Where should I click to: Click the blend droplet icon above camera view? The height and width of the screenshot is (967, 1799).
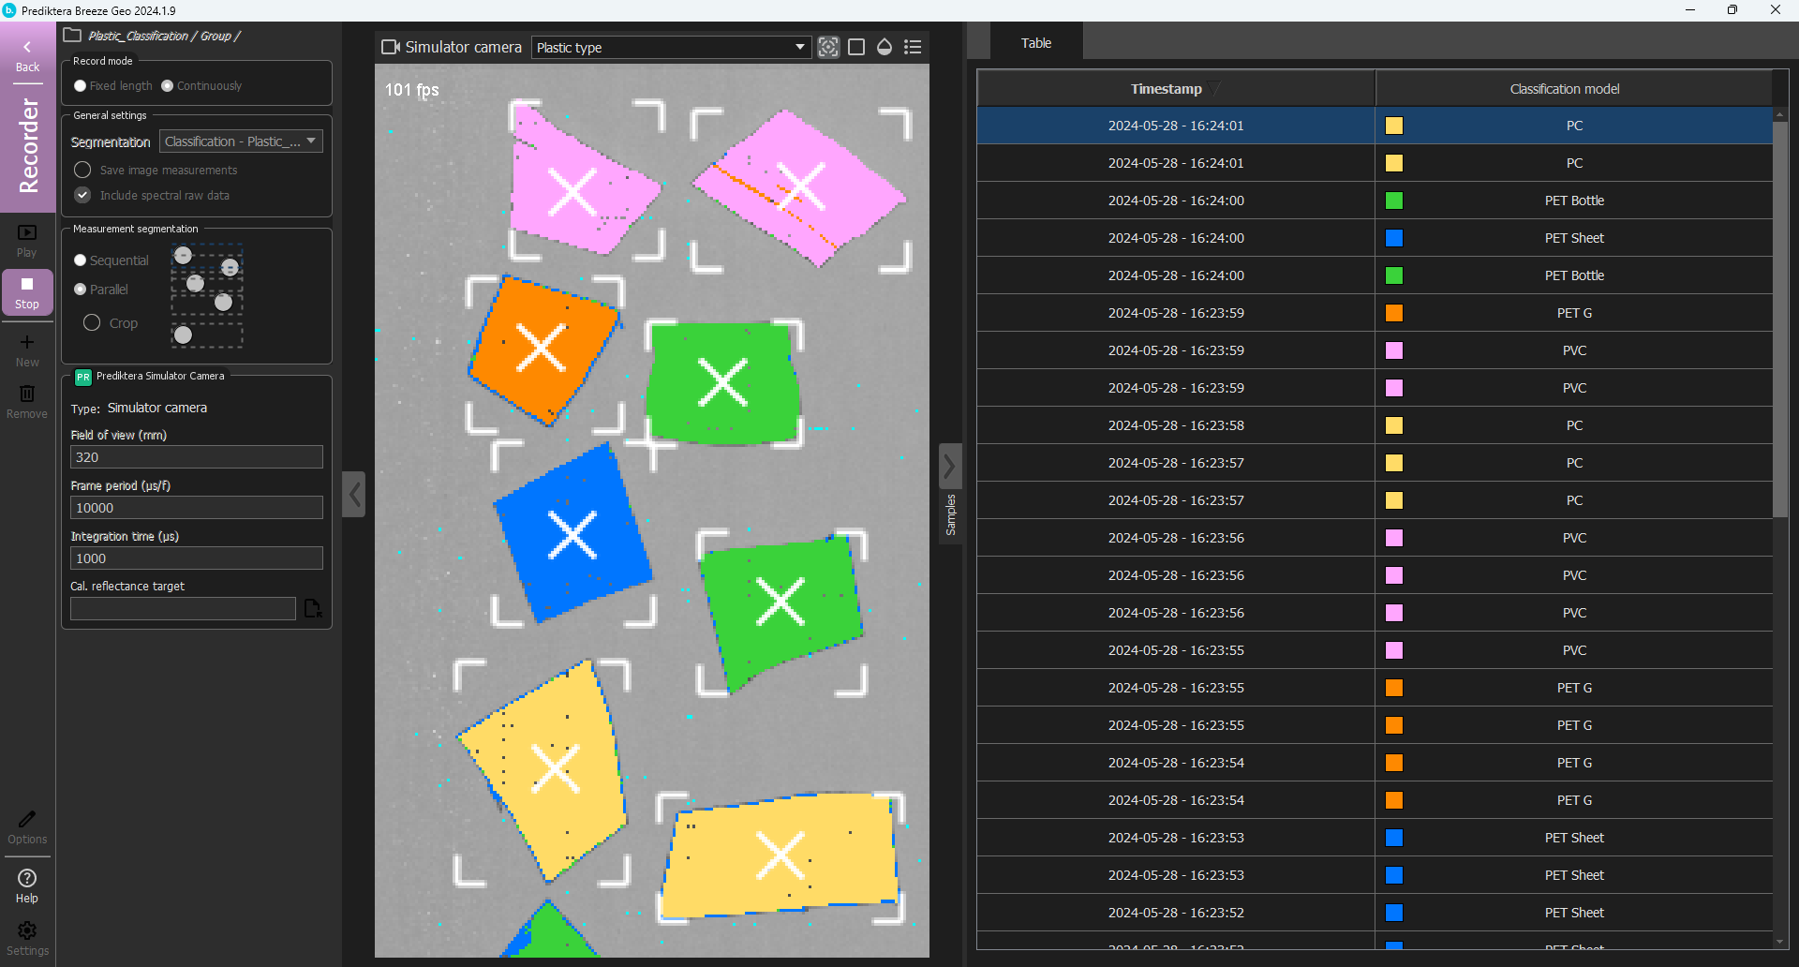(x=885, y=48)
